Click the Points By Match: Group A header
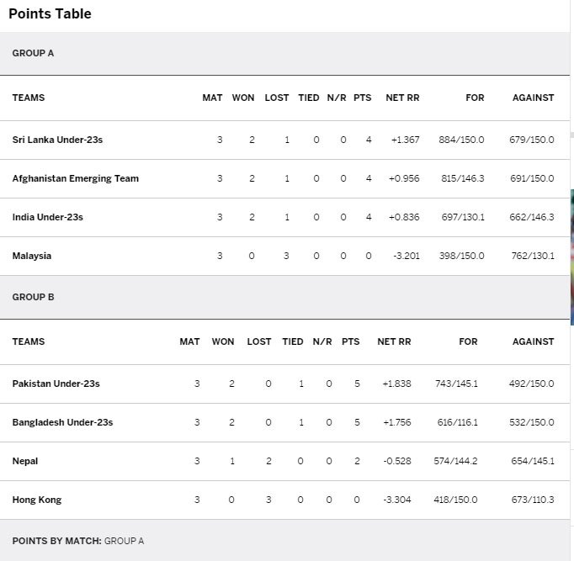 (78, 541)
